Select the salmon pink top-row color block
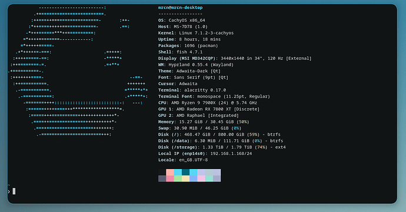 pos(170,173)
